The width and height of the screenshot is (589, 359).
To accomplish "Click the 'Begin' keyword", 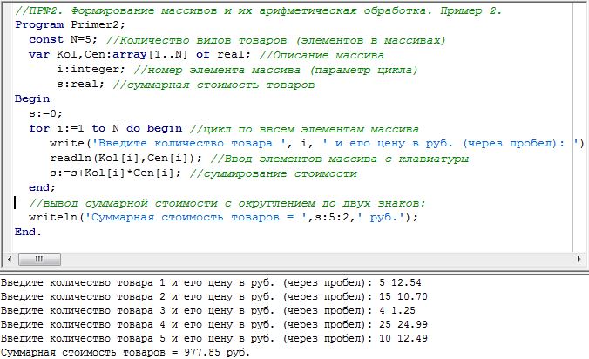I will click(32, 99).
